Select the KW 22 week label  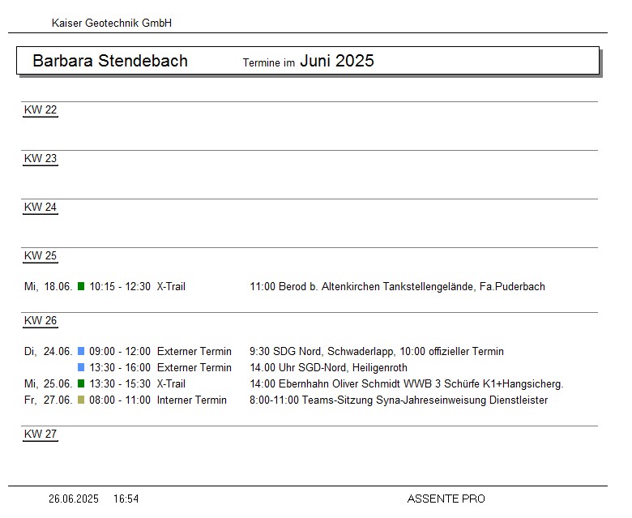tap(41, 110)
